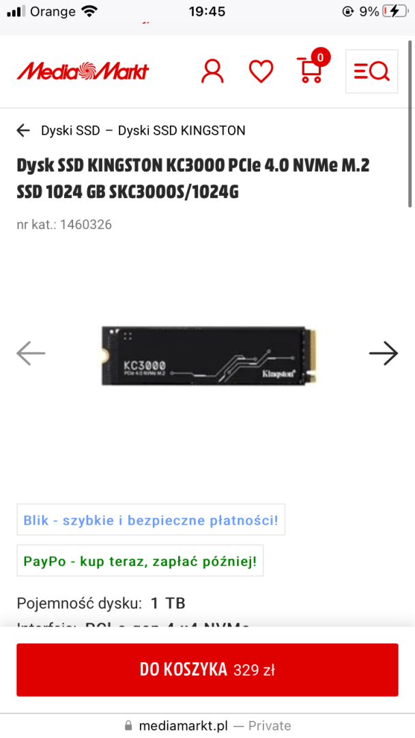Screen dimensions: 415x738
Task: Tap the mediamarkt.pl address bar
Action: tap(207, 726)
